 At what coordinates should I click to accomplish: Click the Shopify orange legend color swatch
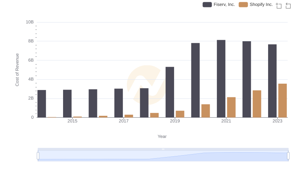[x=243, y=4]
